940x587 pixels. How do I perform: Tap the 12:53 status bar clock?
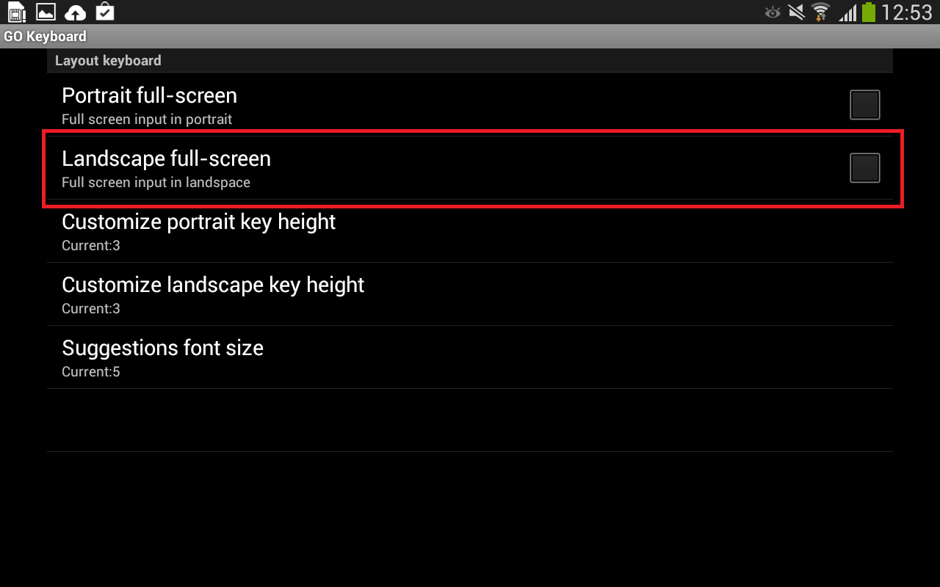(x=906, y=12)
